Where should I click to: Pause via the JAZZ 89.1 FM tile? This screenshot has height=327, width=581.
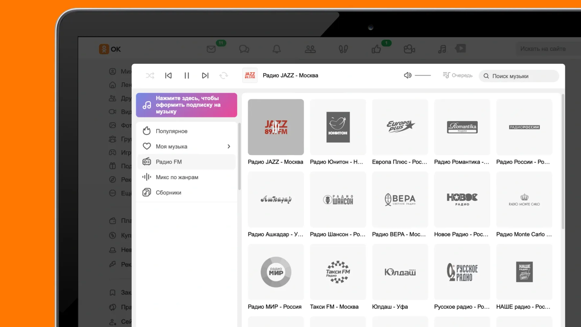coord(276,127)
